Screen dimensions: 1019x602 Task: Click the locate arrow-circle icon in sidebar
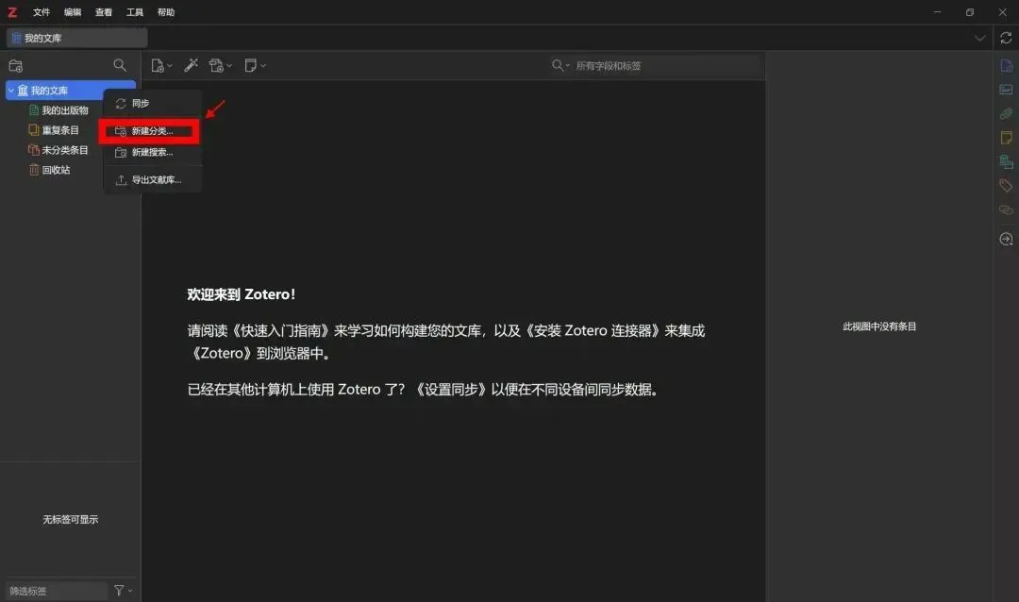pyautogui.click(x=1006, y=240)
